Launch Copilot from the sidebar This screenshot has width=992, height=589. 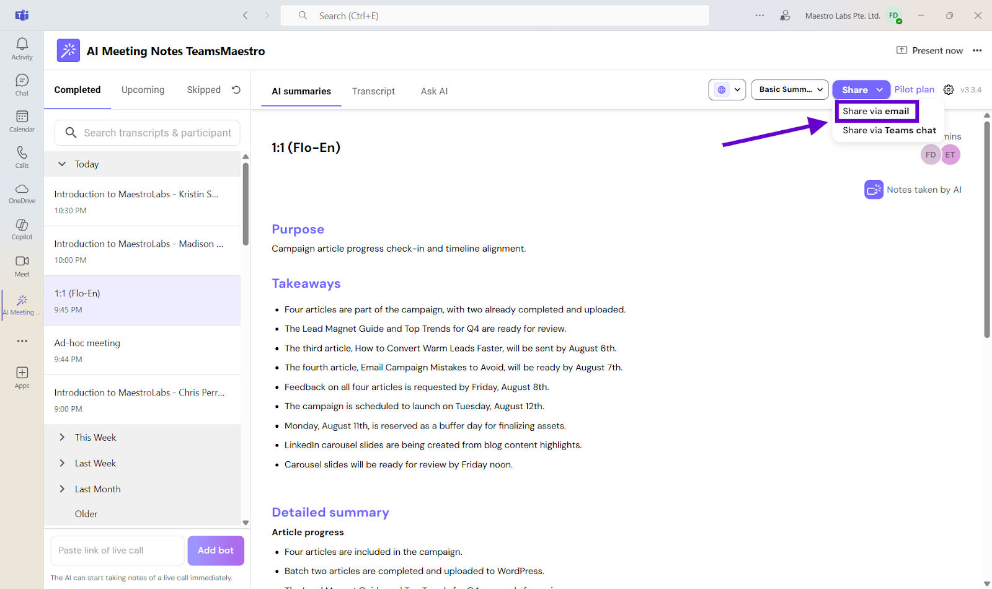point(22,229)
